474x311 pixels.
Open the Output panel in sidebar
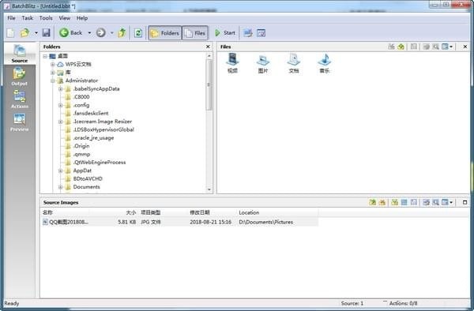19,77
